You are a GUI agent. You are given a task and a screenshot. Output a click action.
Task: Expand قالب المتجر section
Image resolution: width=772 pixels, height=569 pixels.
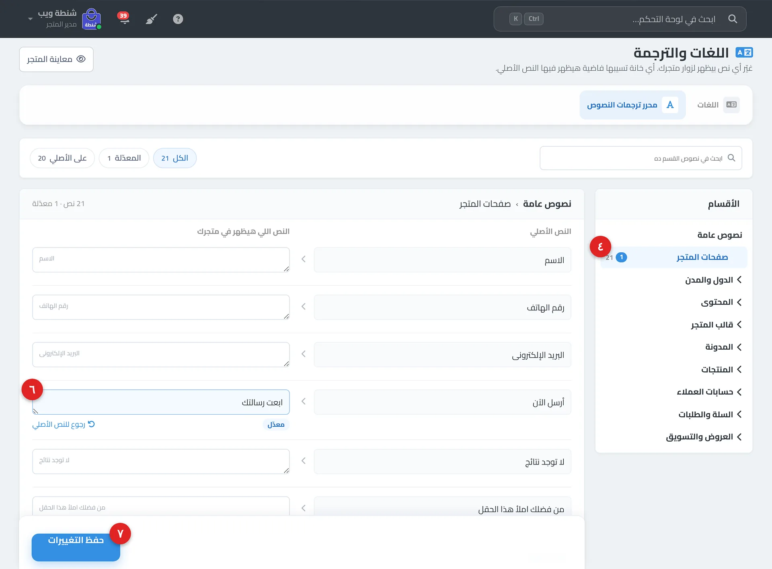point(716,325)
